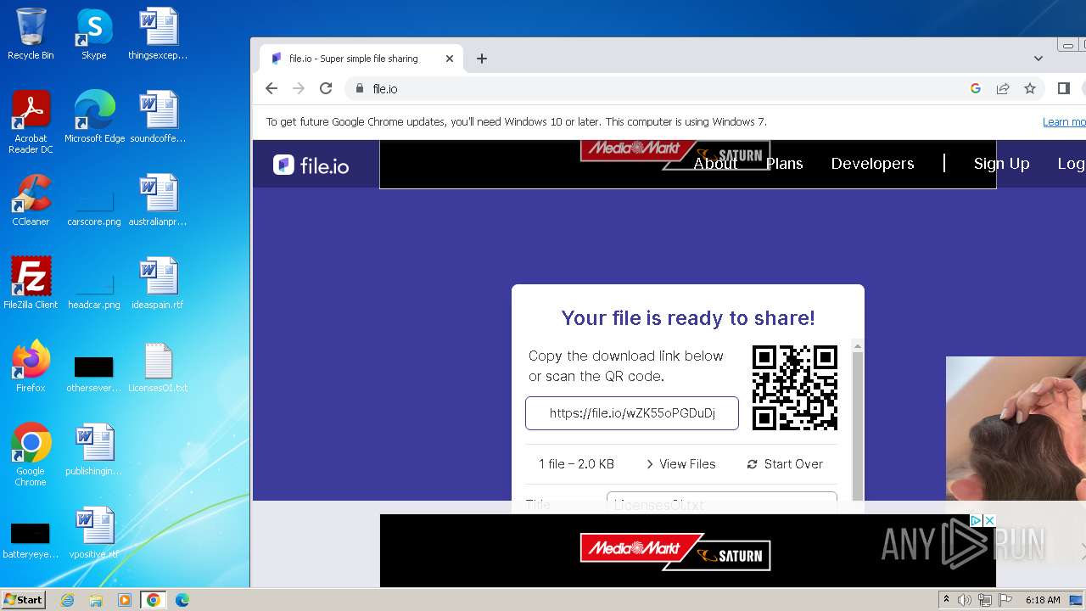Open the Recycle Bin desktop icon
This screenshot has width=1086, height=611.
[31, 34]
